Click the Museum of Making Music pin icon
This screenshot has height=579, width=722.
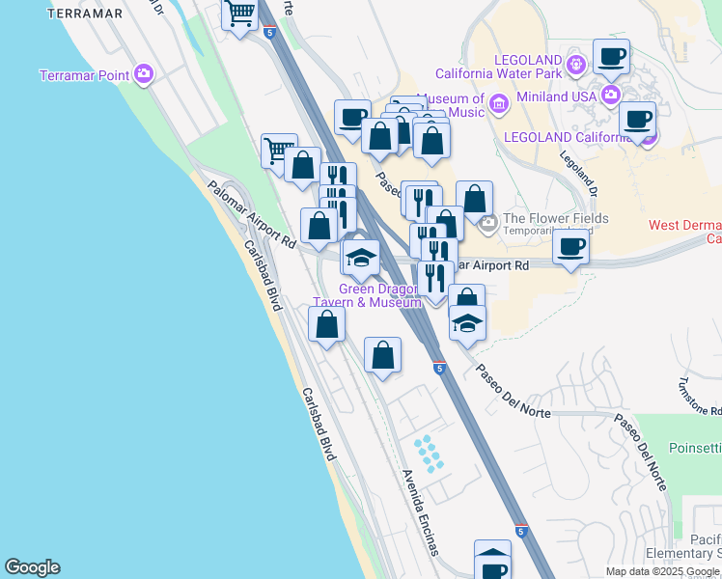(x=499, y=103)
